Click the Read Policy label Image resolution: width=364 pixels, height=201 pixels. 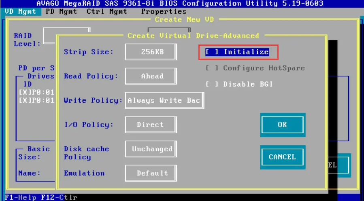click(x=91, y=76)
